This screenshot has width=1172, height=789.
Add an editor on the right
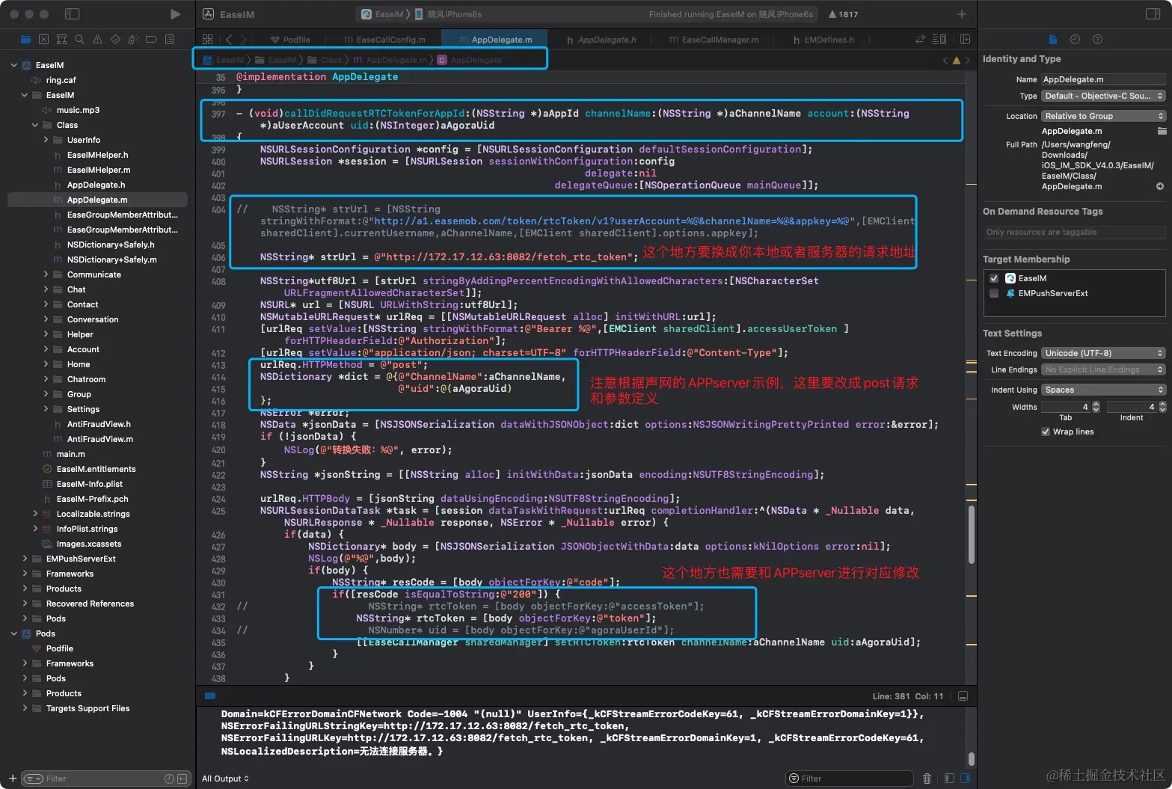[x=965, y=40]
